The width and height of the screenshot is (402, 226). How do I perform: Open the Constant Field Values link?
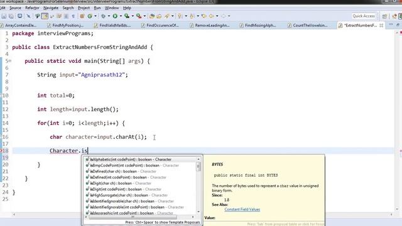click(x=242, y=209)
